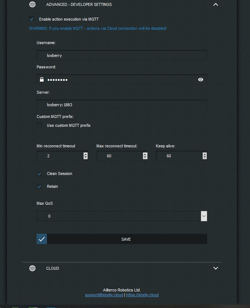Open the support@shelly.cloud email link
The image size is (250, 308).
point(104,295)
